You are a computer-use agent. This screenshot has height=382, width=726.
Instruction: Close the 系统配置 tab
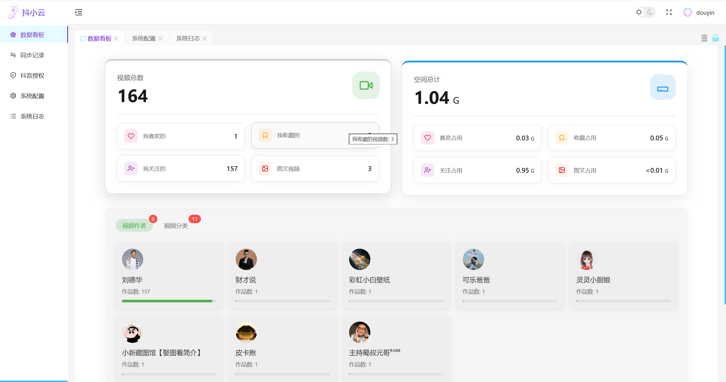click(x=161, y=39)
